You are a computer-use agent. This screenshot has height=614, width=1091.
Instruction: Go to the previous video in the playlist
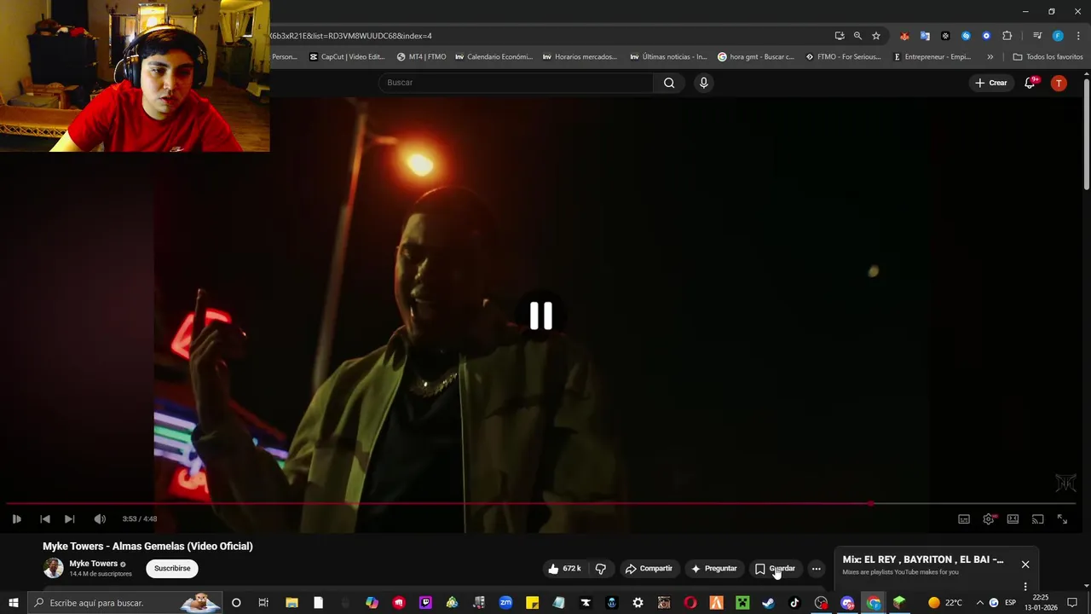coord(45,518)
